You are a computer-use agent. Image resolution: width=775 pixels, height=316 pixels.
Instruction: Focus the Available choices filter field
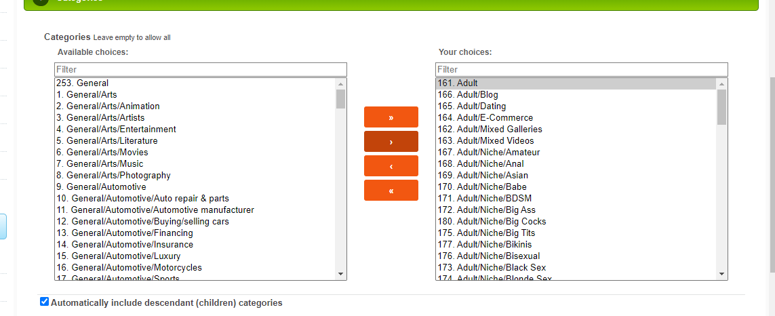coord(201,69)
